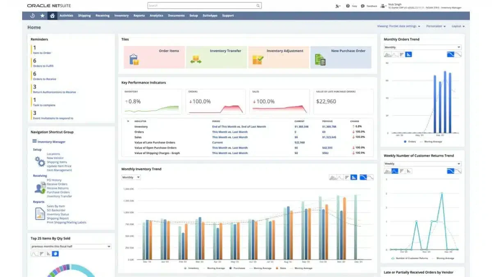Open Return Authorizations to Receive reminder
The height and width of the screenshot is (277, 492).
pos(55,92)
